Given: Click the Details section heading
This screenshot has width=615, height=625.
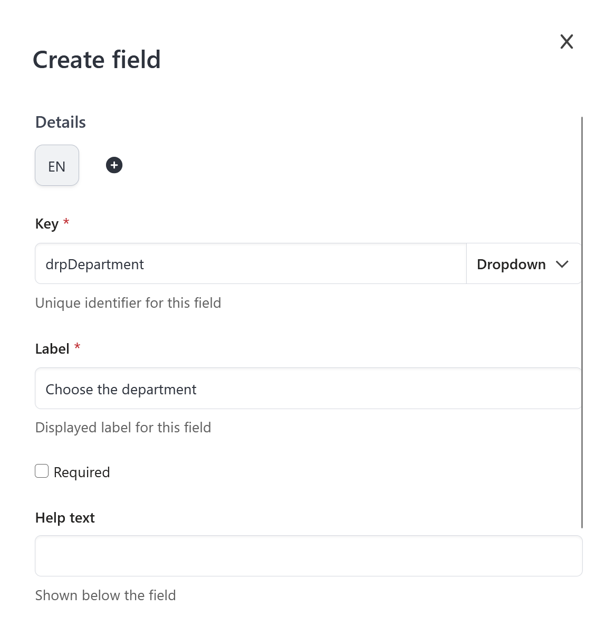Looking at the screenshot, I should 61,122.
